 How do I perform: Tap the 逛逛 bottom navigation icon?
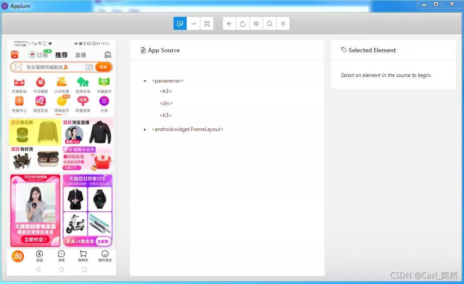coord(39,256)
